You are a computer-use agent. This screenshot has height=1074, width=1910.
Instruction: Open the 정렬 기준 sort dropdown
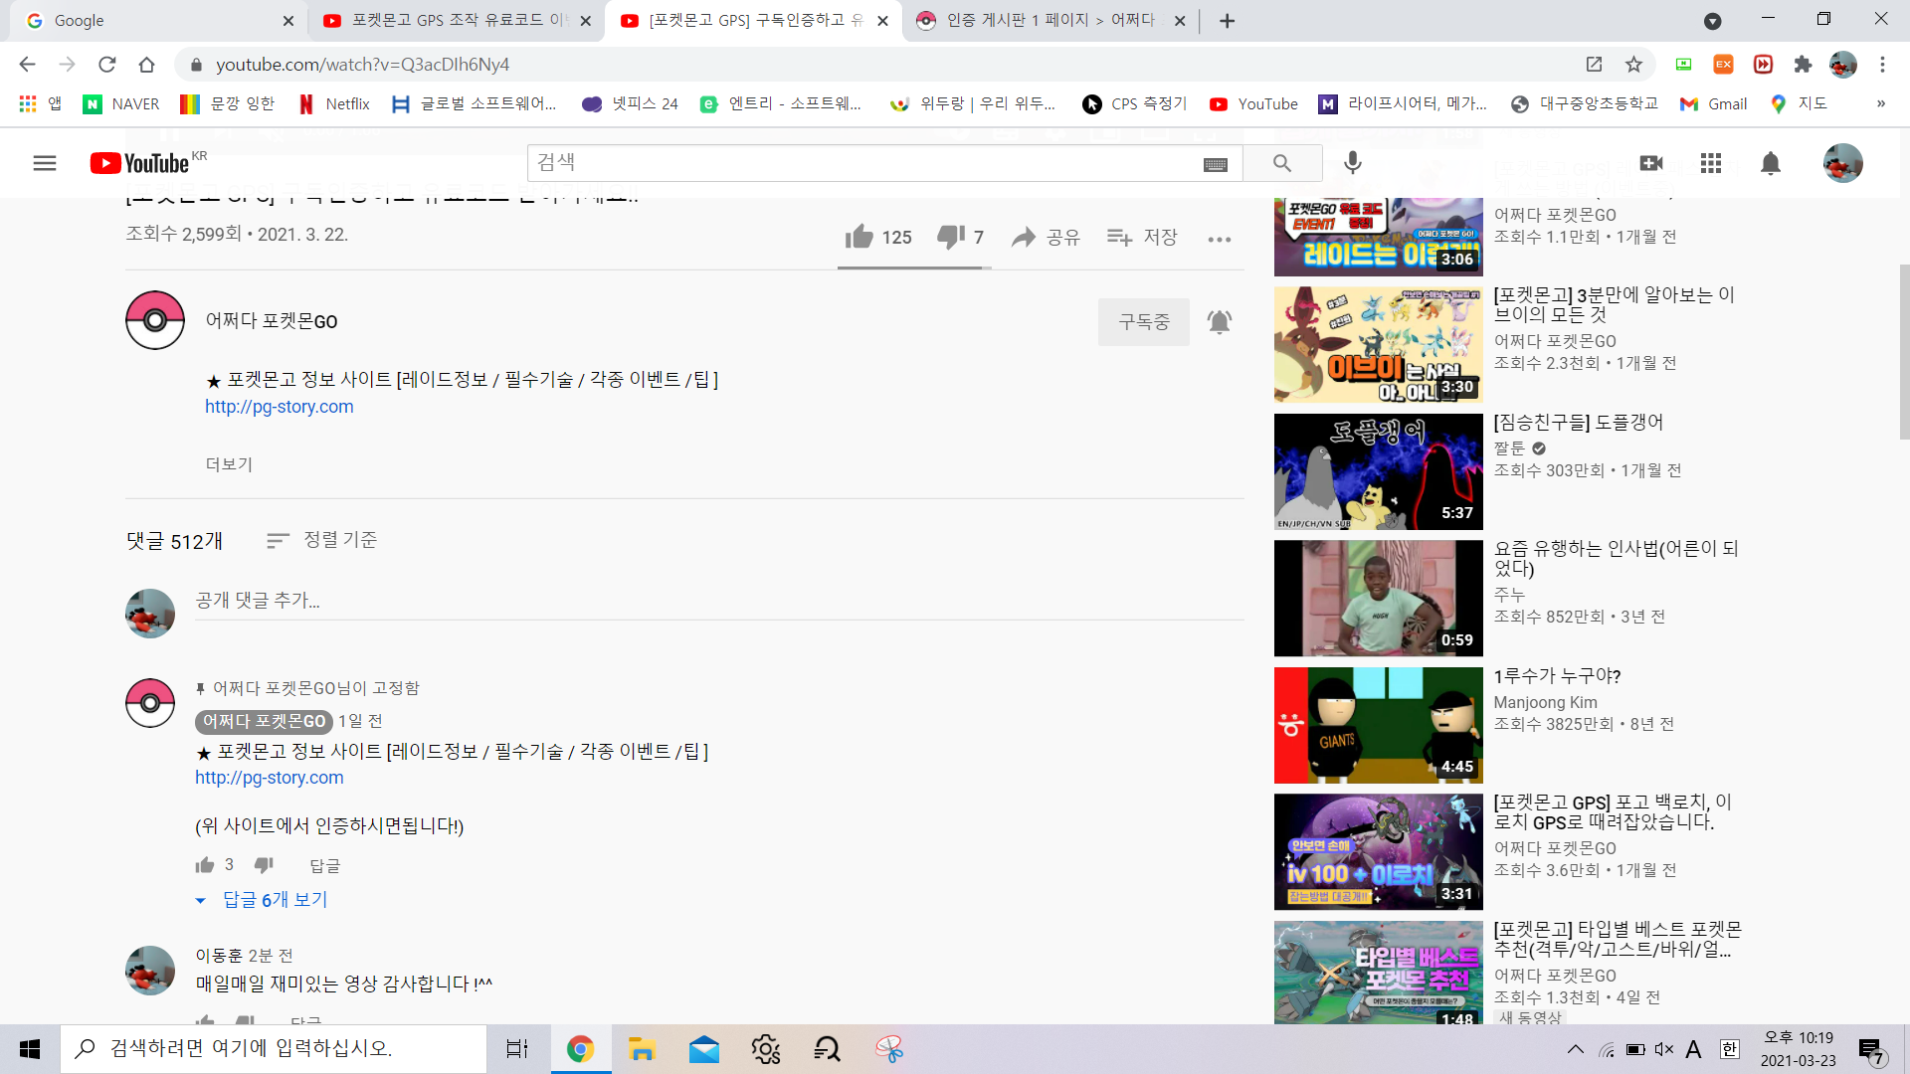pos(322,540)
